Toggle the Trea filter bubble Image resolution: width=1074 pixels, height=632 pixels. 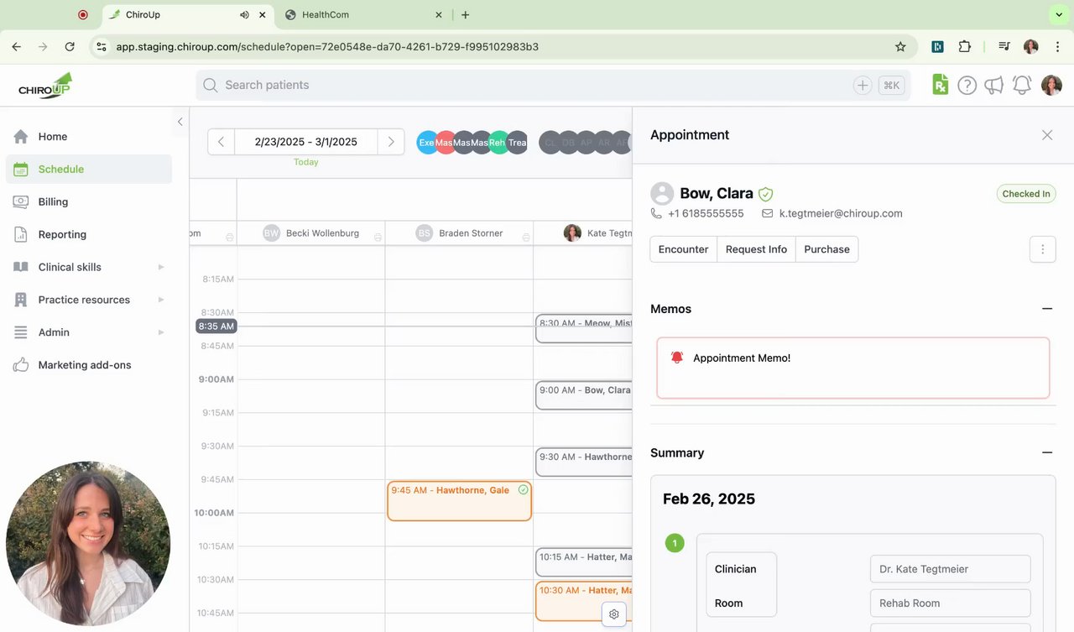point(518,143)
